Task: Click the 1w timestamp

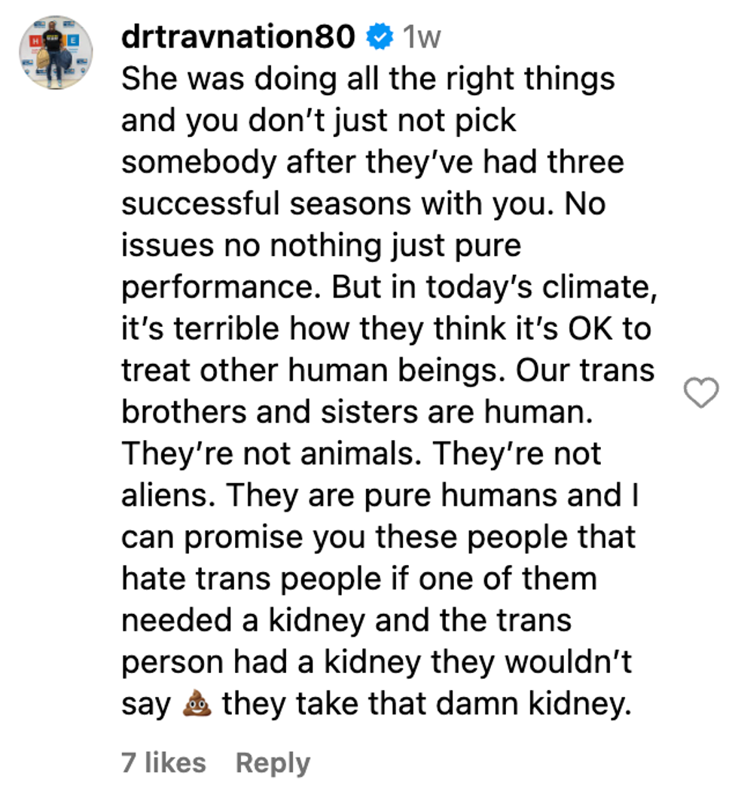Action: 421,37
